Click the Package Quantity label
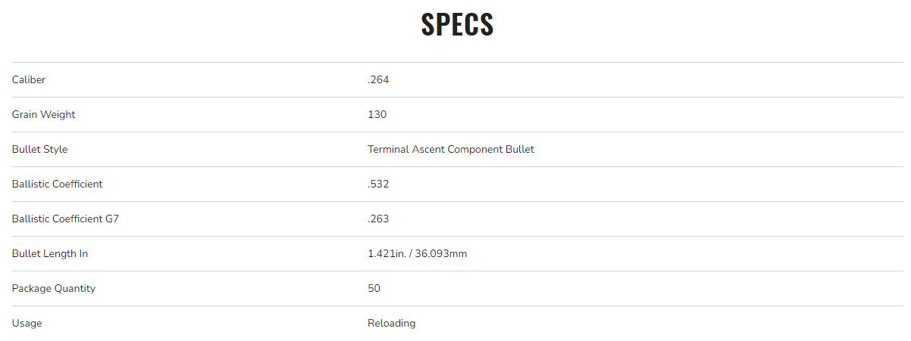 [x=54, y=288]
